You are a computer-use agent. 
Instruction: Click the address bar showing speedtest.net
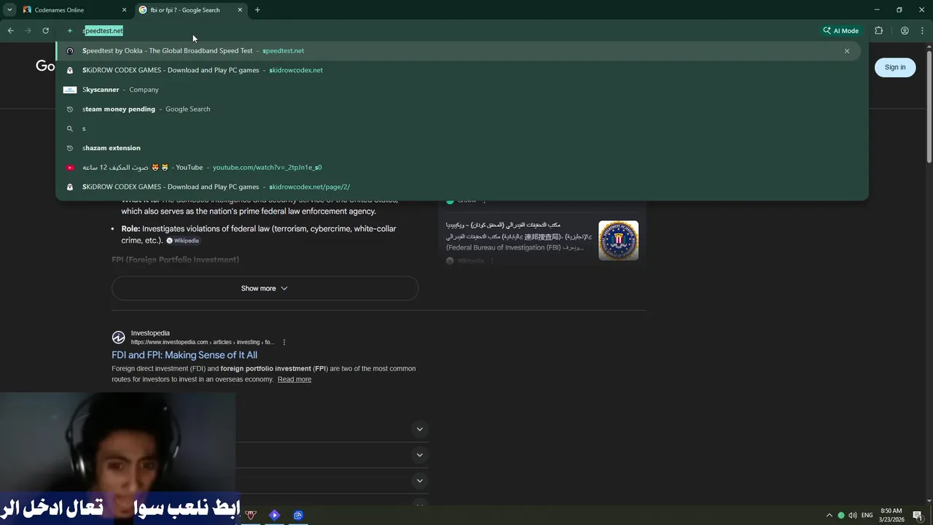pyautogui.click(x=437, y=31)
